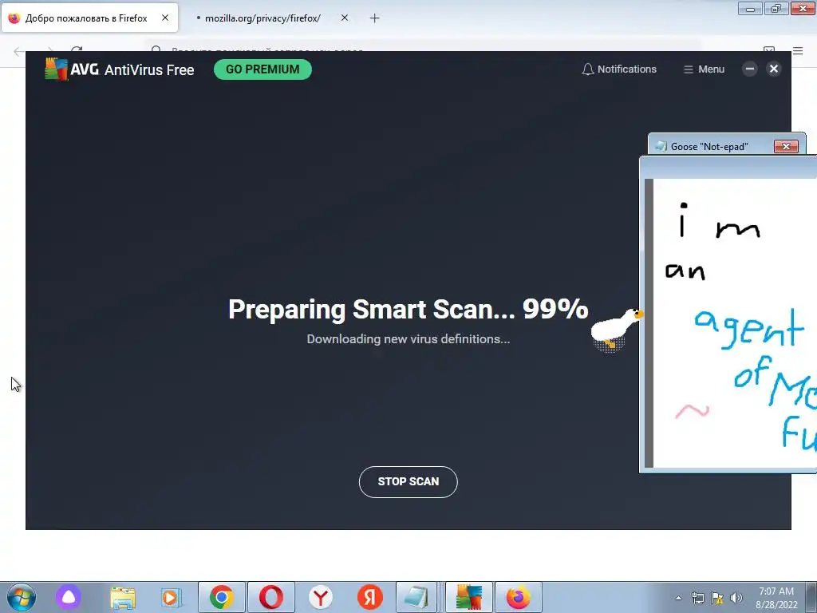817x613 pixels.
Task: Click the Firefox back arrow
Action: [18, 50]
